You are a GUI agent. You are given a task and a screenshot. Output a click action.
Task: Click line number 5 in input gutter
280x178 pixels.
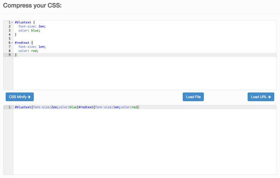click(x=9, y=39)
